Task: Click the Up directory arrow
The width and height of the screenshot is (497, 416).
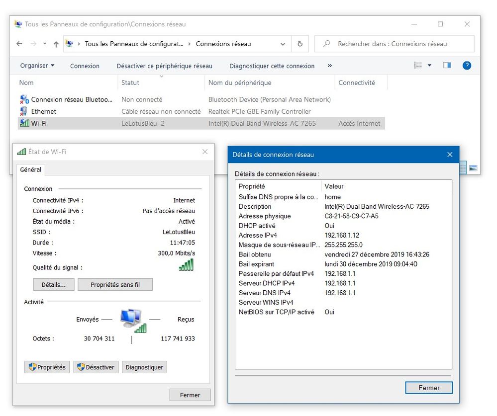Action: (x=56, y=44)
